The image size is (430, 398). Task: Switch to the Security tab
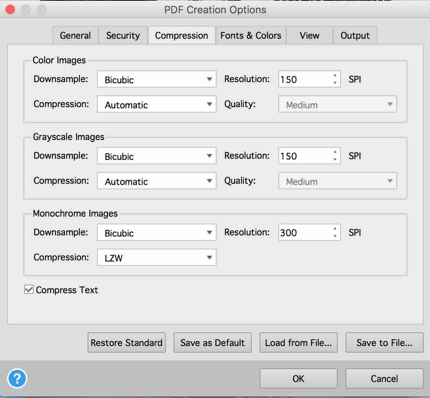point(123,36)
